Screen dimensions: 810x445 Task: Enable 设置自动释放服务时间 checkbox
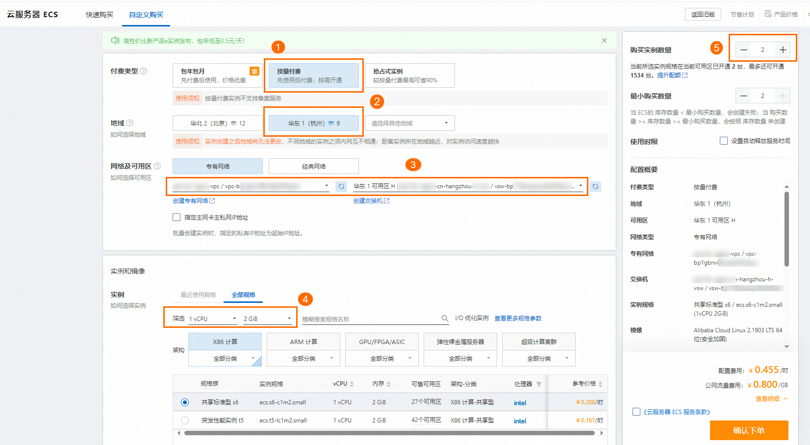(x=724, y=141)
